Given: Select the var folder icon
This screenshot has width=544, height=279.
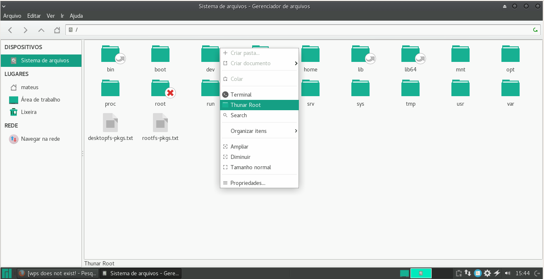Looking at the screenshot, I should 511,88.
